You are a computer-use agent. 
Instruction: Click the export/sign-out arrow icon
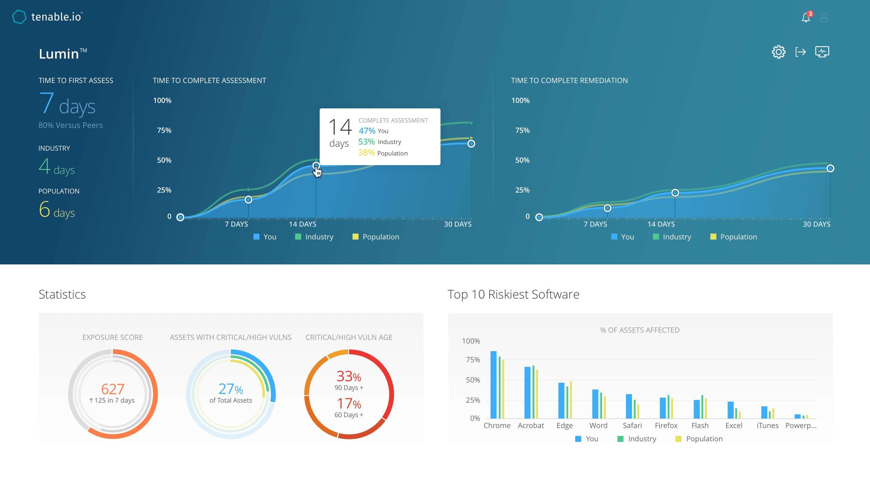coord(801,52)
